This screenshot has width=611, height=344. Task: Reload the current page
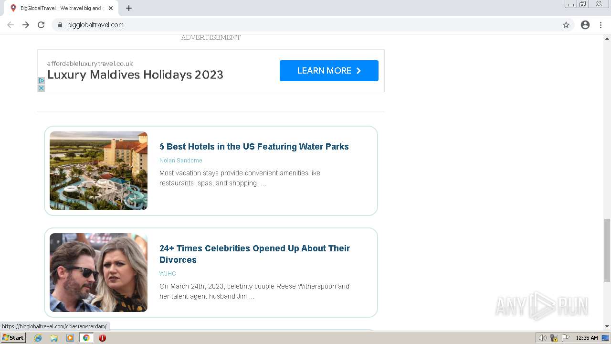(41, 25)
